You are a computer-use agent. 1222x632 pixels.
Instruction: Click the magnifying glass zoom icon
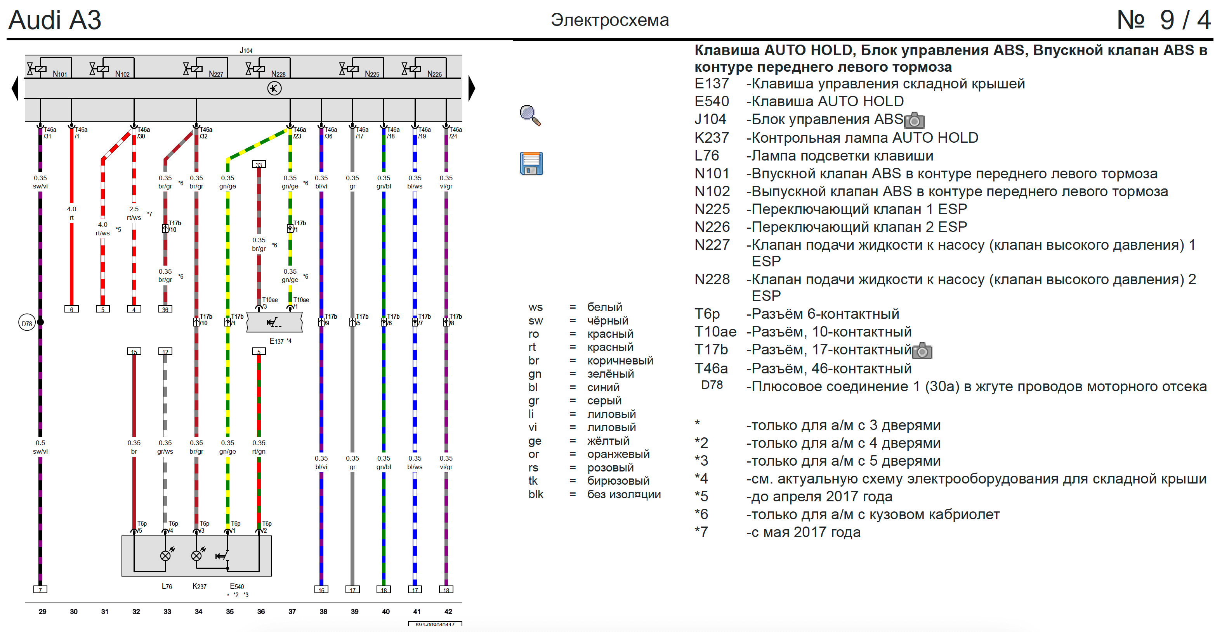tap(530, 116)
